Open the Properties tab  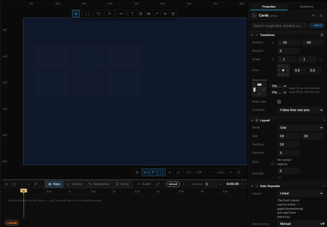coord(269,7)
